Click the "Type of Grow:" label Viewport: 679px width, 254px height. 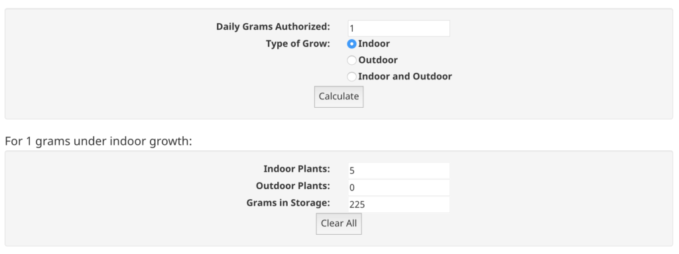pos(298,44)
